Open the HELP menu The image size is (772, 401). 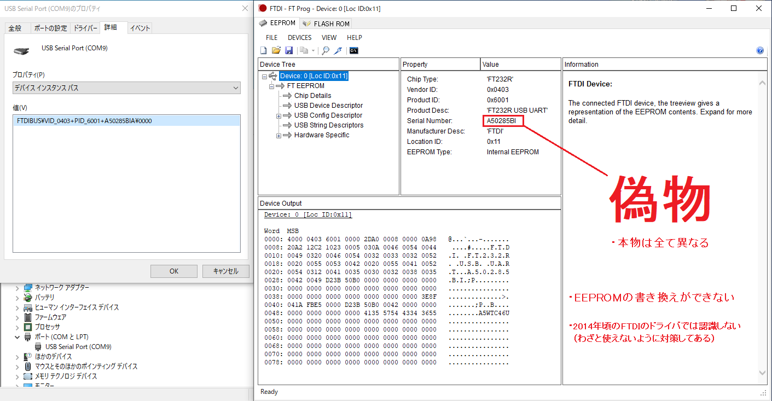coord(355,38)
